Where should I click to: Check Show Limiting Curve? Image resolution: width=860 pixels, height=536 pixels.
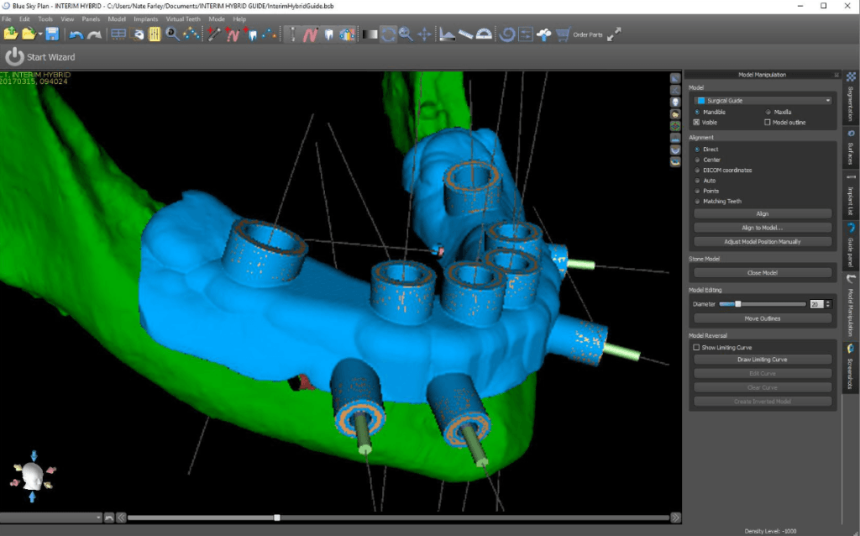click(696, 347)
